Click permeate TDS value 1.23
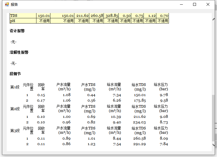 [91, 144]
